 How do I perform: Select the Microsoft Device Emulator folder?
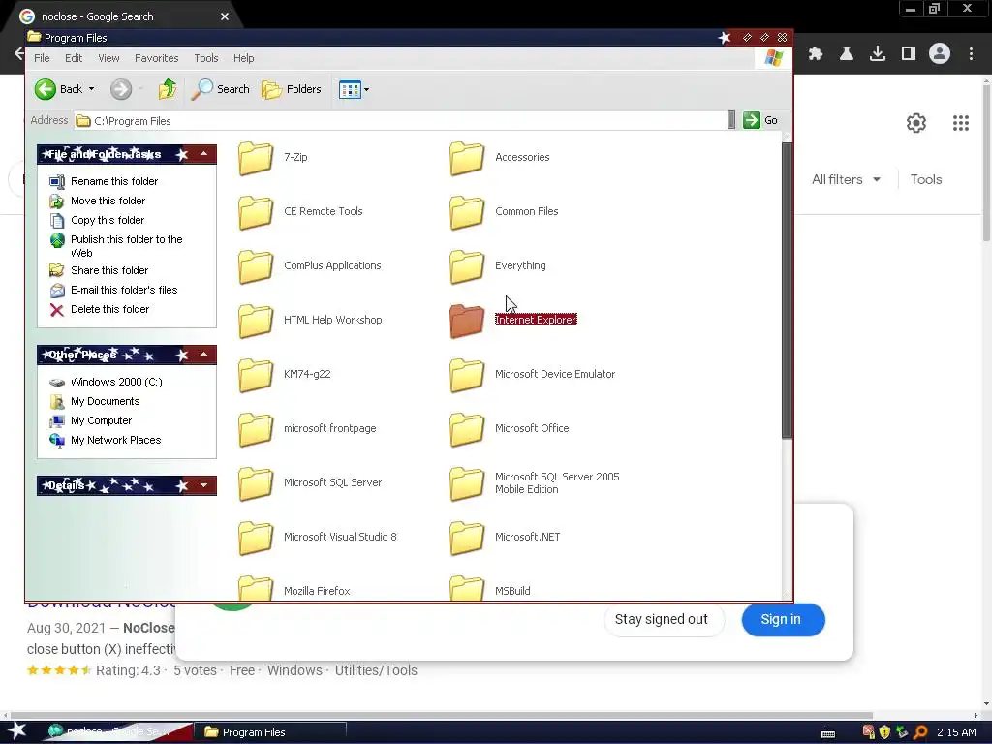tap(467, 375)
